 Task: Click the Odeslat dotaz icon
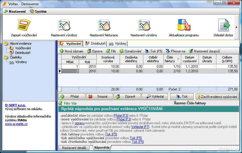point(223,25)
